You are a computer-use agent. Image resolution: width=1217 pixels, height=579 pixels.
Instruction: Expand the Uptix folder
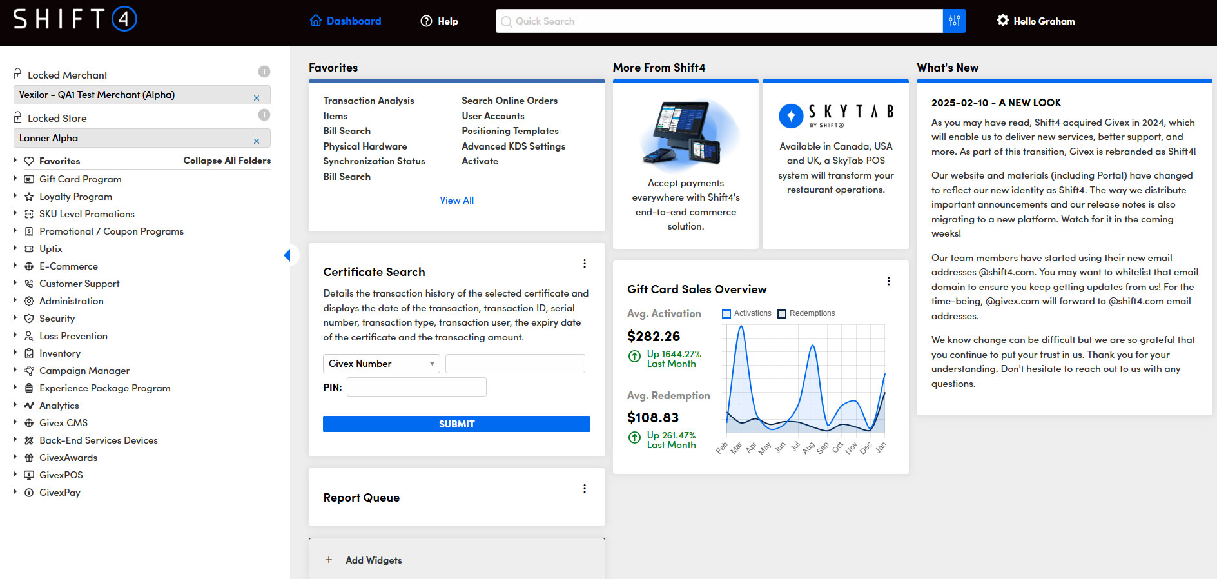coord(15,248)
